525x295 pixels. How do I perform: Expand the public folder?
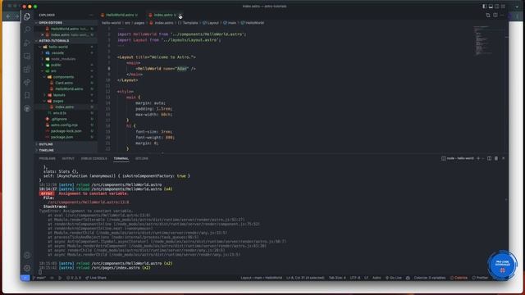(56, 65)
